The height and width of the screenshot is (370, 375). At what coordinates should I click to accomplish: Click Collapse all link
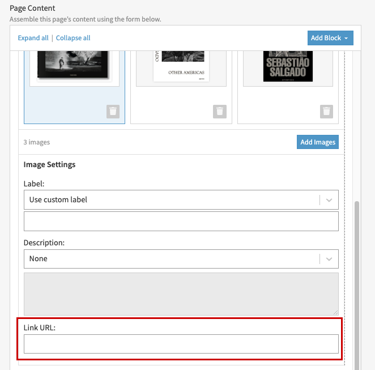pos(73,38)
